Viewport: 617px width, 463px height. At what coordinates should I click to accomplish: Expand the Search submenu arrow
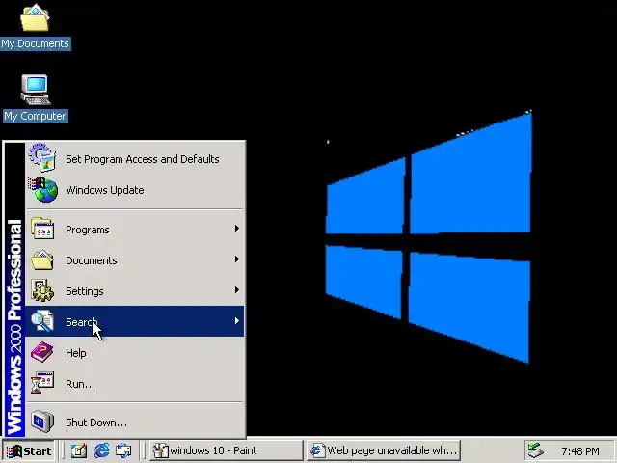click(x=237, y=321)
